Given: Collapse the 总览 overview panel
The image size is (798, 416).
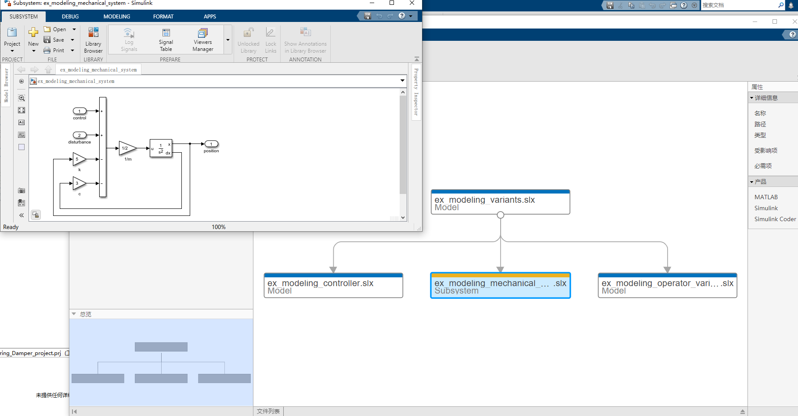Looking at the screenshot, I should click(74, 313).
